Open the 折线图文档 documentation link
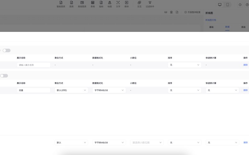The image size is (249, 155). tap(211, 20)
